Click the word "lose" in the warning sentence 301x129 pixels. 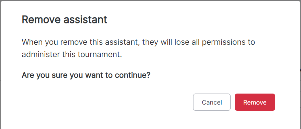182,42
